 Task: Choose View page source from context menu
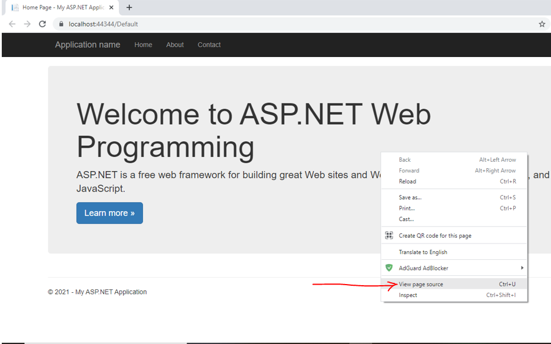coord(454,284)
